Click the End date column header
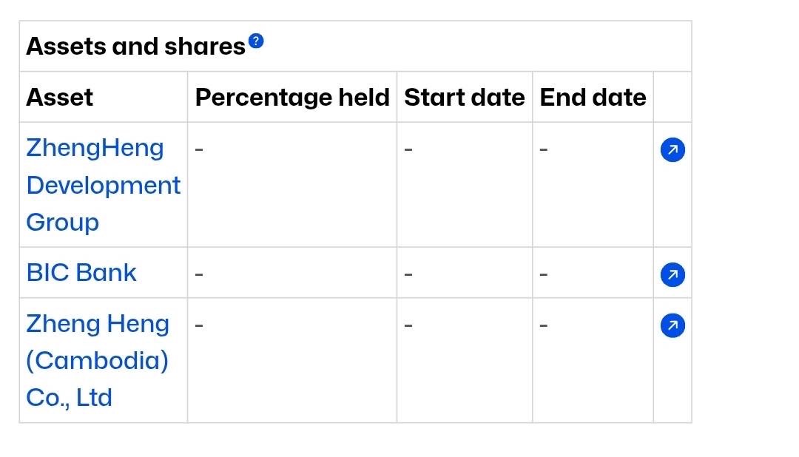This screenshot has width=799, height=457. [593, 98]
